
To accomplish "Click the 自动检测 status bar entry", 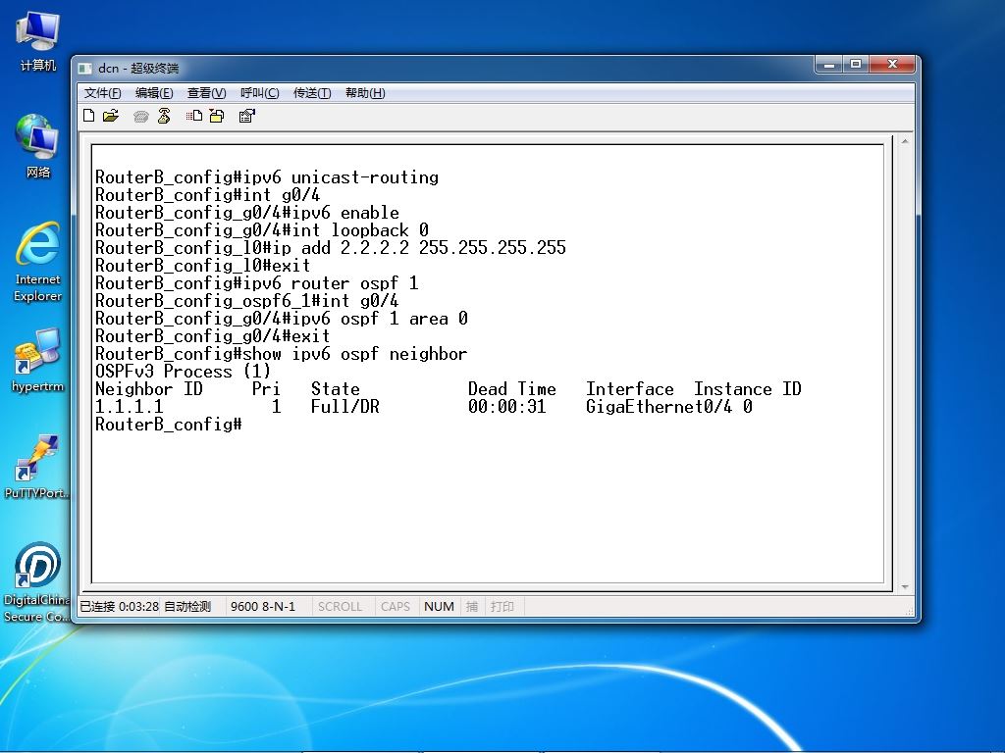I will pos(187,606).
